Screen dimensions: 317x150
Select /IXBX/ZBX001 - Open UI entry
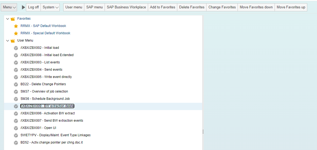38,128
